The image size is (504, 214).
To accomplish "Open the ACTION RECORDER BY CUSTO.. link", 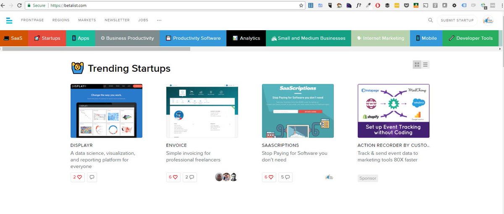I will click(x=394, y=145).
